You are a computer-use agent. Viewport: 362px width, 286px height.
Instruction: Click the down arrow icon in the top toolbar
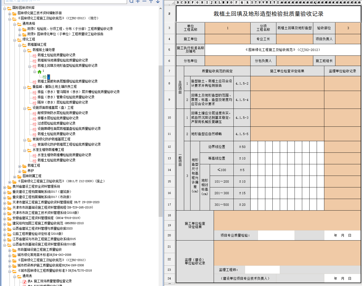[x=158, y=1]
